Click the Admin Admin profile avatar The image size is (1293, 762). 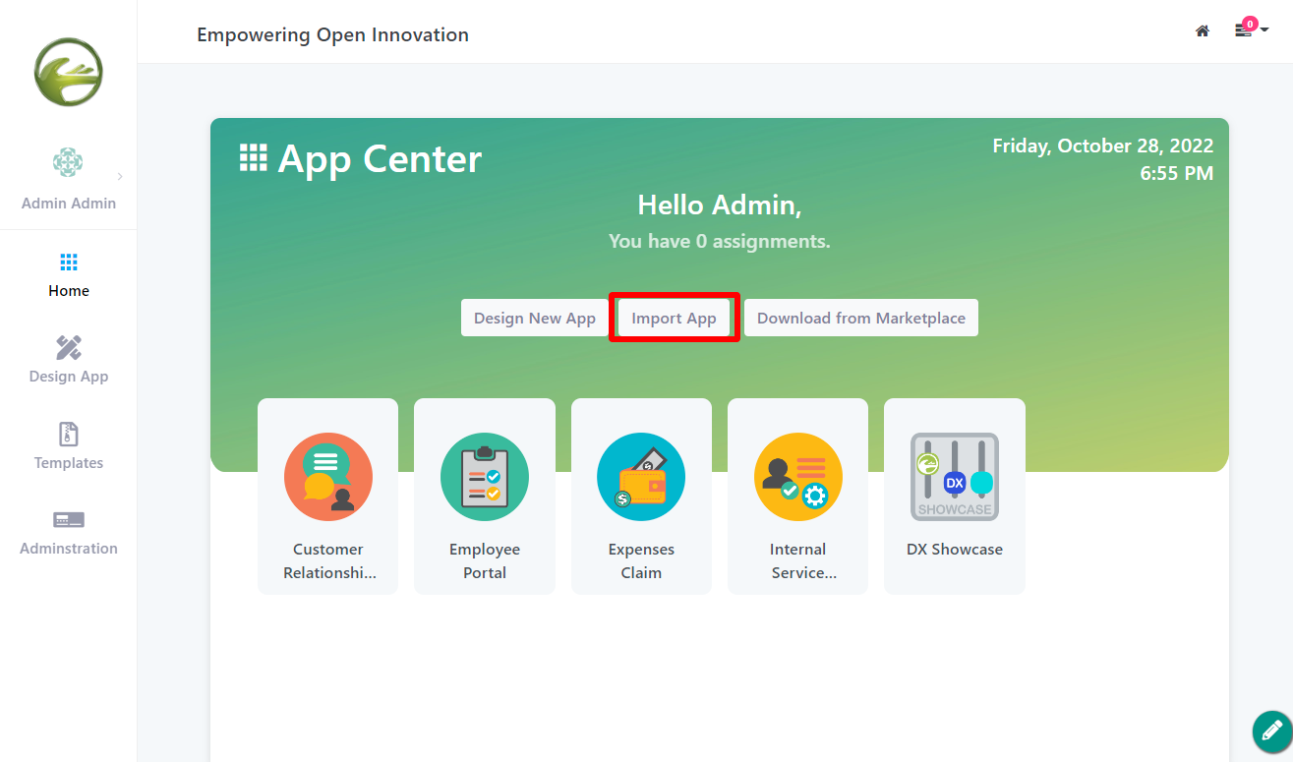point(68,162)
